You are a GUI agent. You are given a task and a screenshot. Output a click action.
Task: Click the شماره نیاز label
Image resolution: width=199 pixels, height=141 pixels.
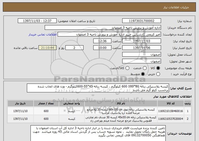pos(185,21)
